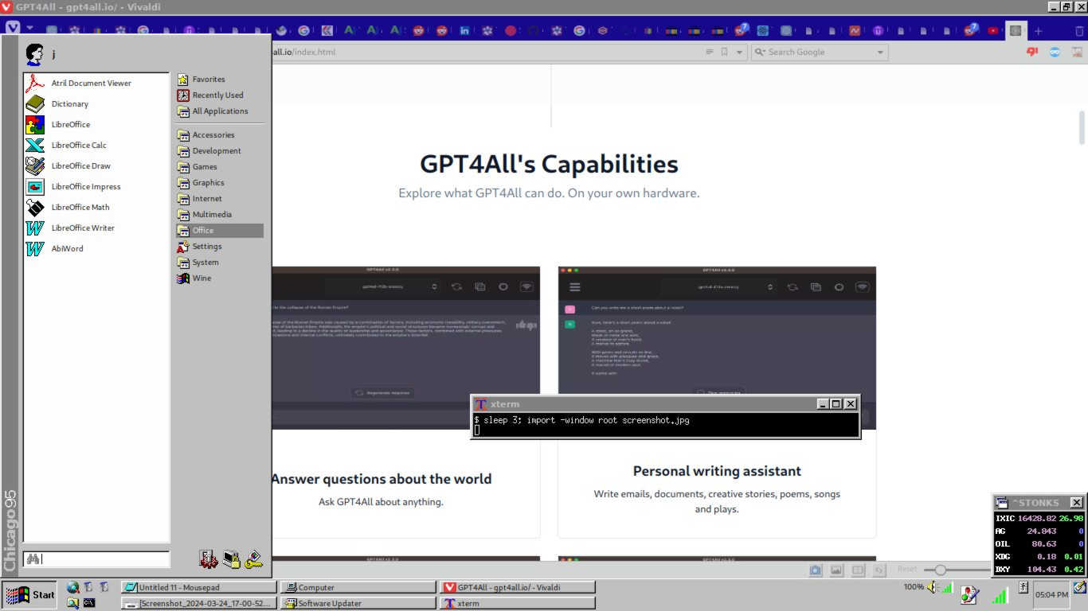Launch LibreOffice Calc from the Office menu
Viewport: 1088px width, 611px height.
[x=78, y=145]
